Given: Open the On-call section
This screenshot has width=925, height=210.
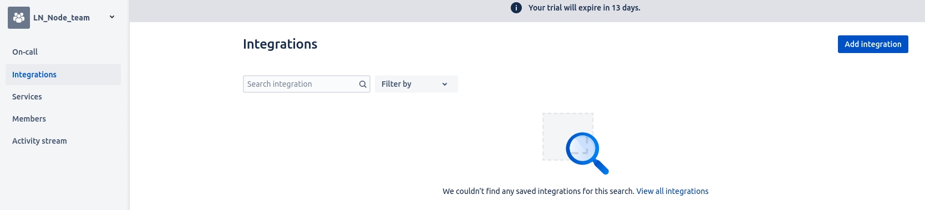Looking at the screenshot, I should [25, 52].
